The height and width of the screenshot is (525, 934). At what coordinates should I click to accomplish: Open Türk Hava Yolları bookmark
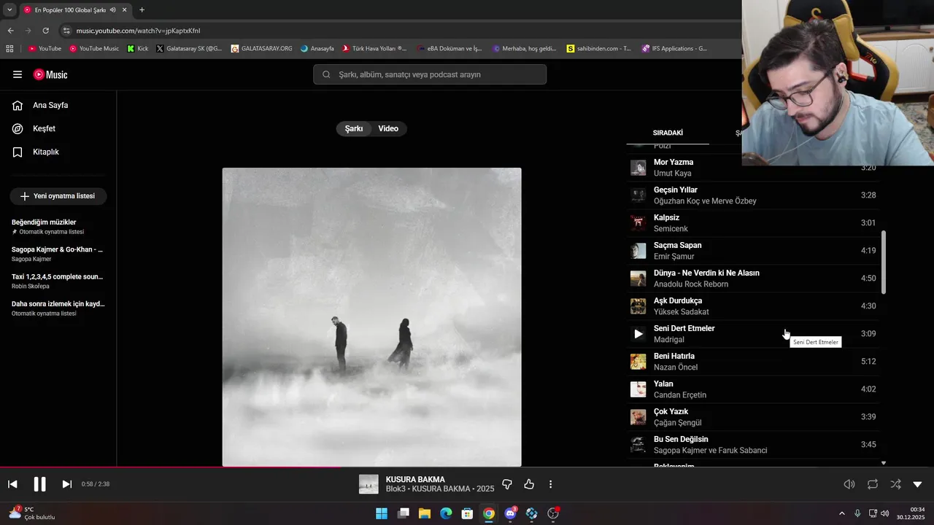[x=374, y=49]
